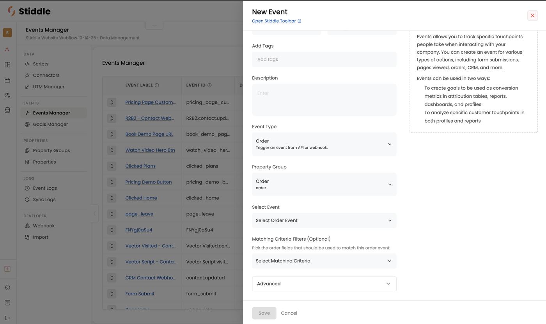Click the reorder handle for Clicked Plans row
This screenshot has height=324, width=546.
[112, 166]
